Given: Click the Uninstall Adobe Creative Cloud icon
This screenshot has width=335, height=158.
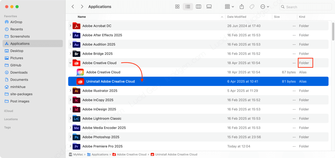Looking at the screenshot, I should click(x=80, y=82).
